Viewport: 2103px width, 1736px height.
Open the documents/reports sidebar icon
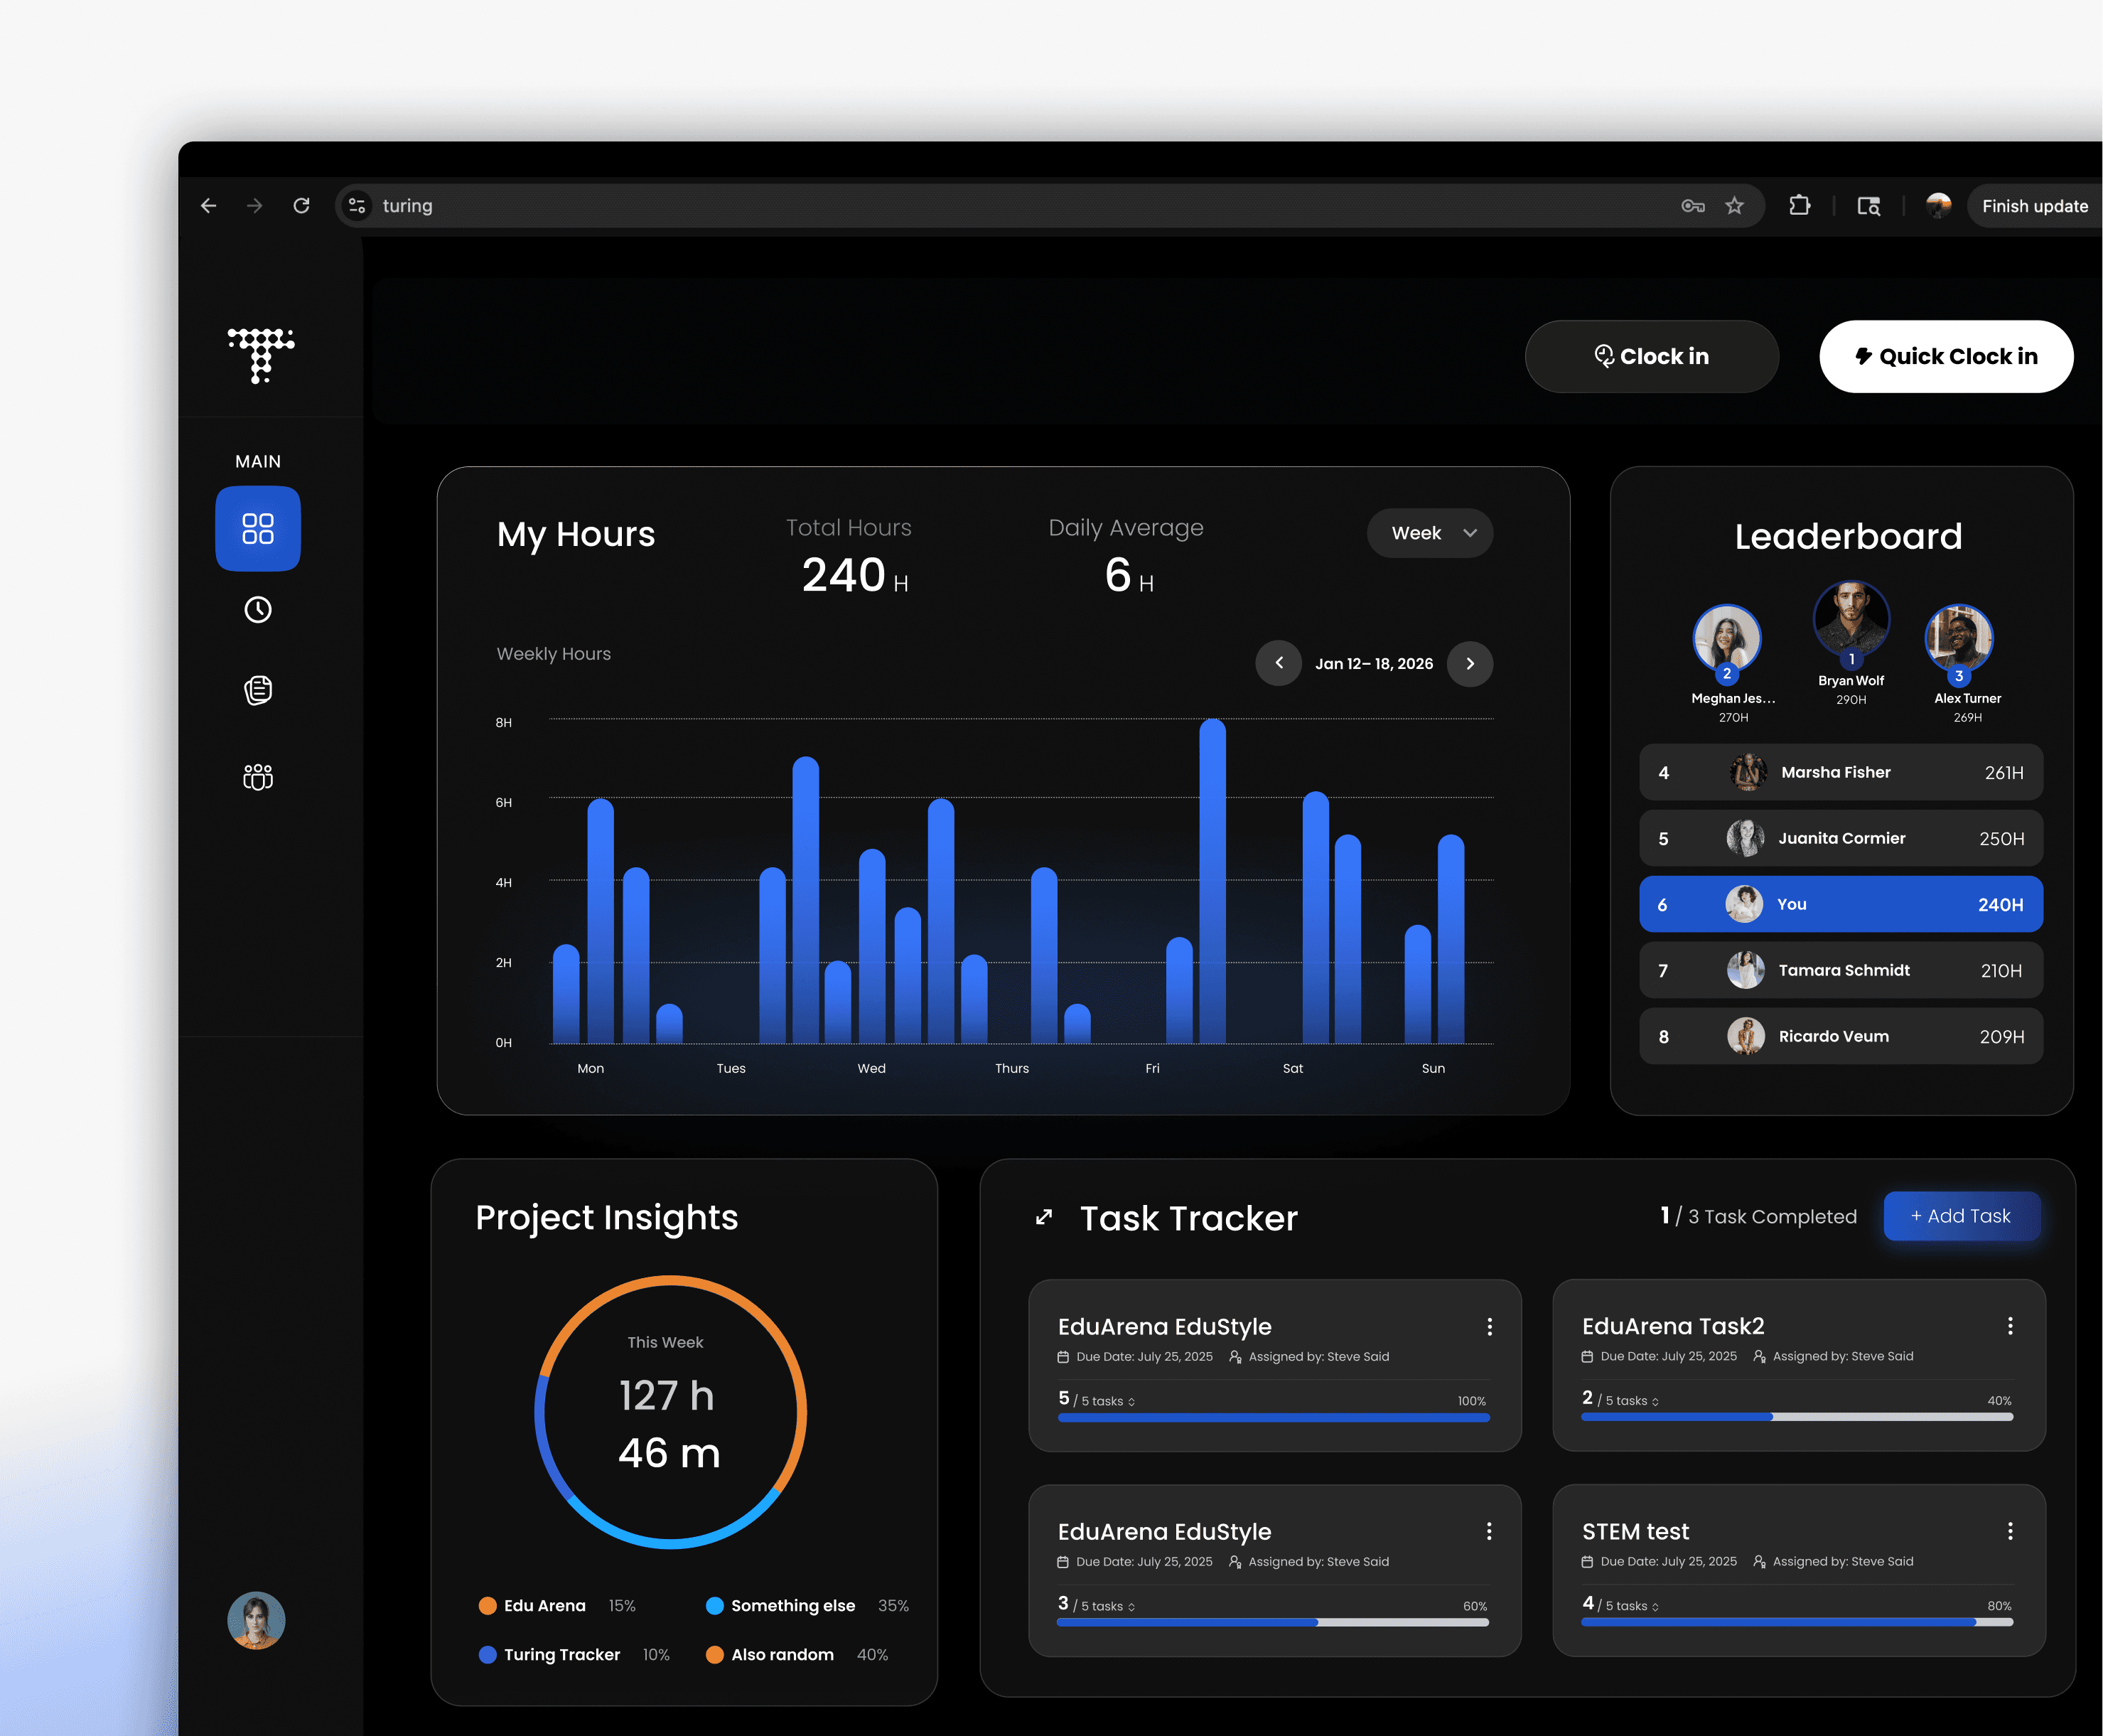tap(258, 690)
